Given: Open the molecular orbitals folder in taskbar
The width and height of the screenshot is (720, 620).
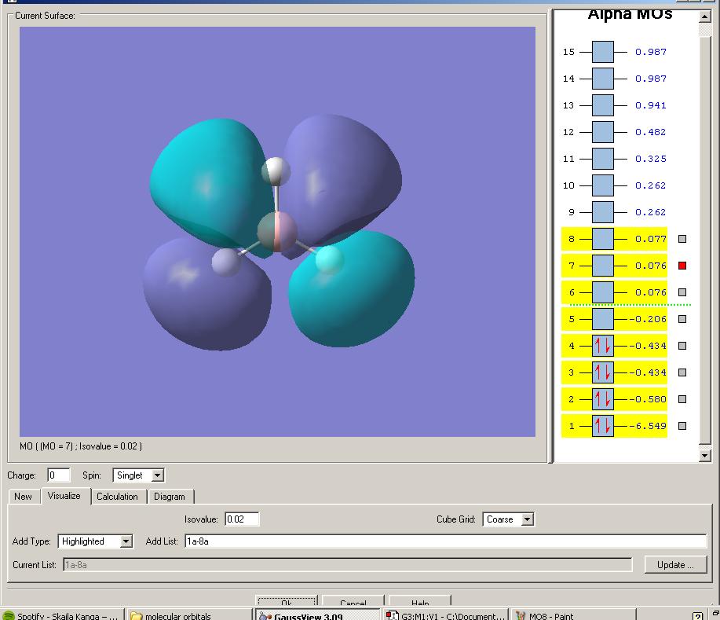Looking at the screenshot, I should 188,615.
